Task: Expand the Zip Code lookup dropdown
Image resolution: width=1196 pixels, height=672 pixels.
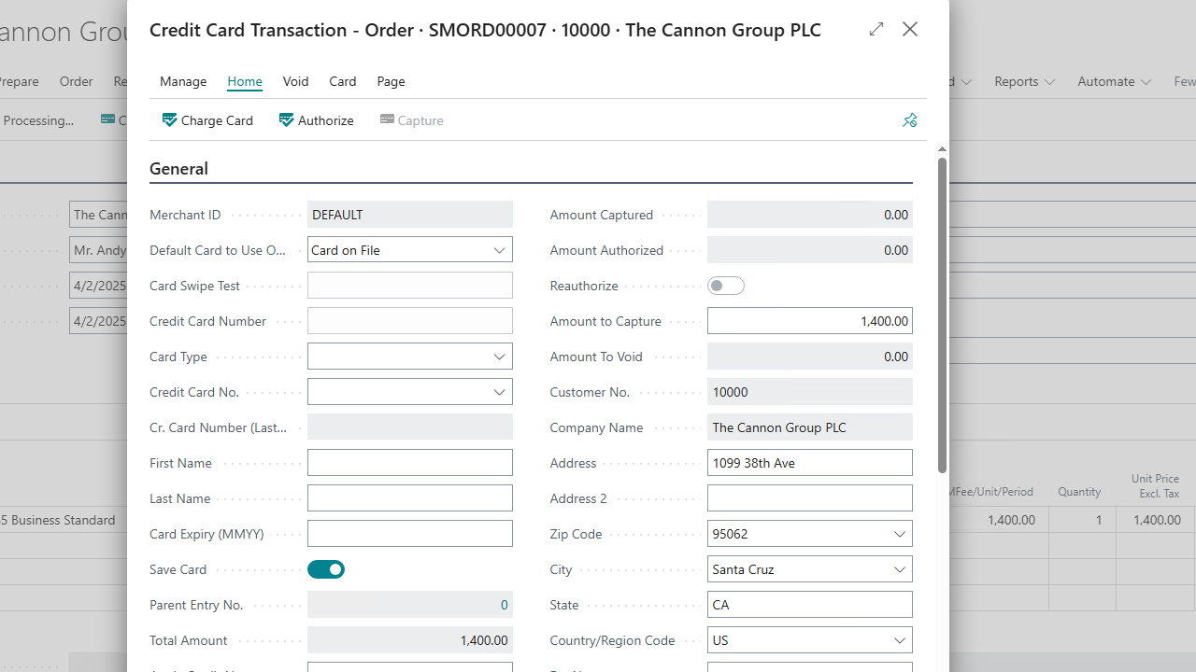Action: coord(899,534)
